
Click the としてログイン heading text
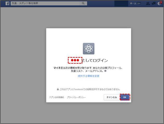pos(95,60)
